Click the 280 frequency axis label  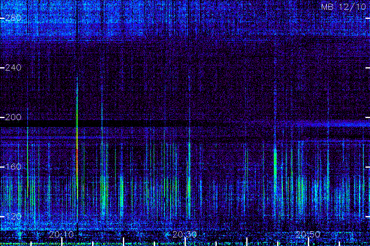13,18
